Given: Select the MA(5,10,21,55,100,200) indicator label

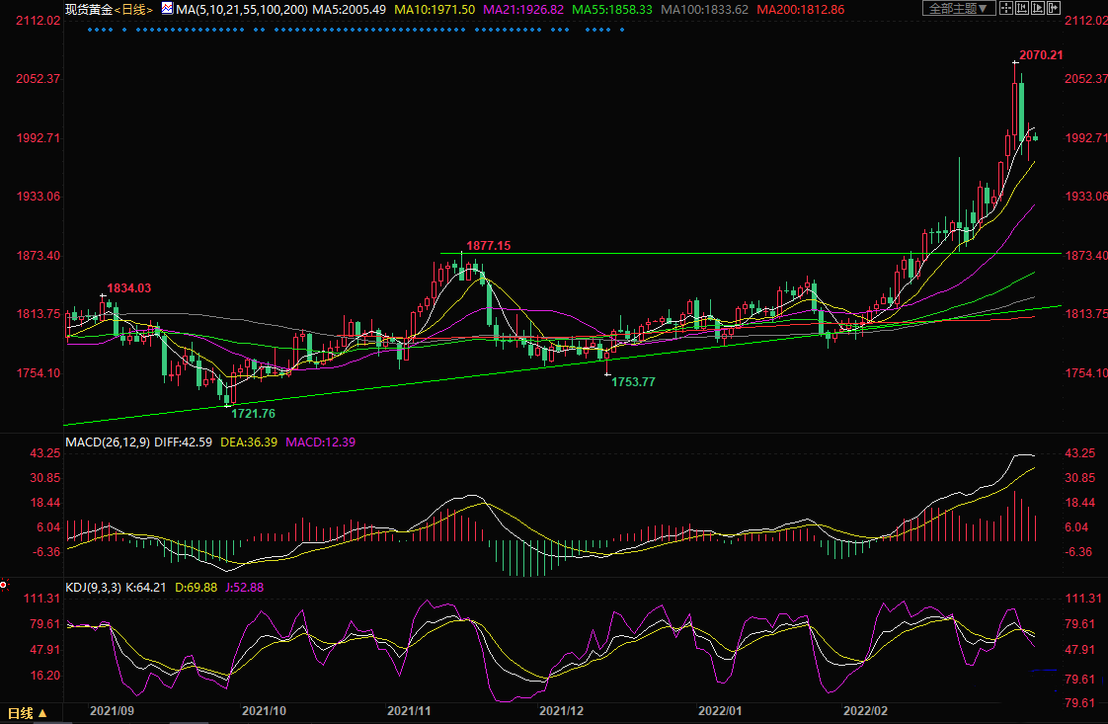Looking at the screenshot, I should [242, 10].
